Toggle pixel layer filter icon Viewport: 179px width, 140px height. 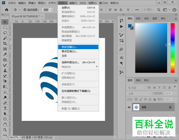[x=149, y=88]
